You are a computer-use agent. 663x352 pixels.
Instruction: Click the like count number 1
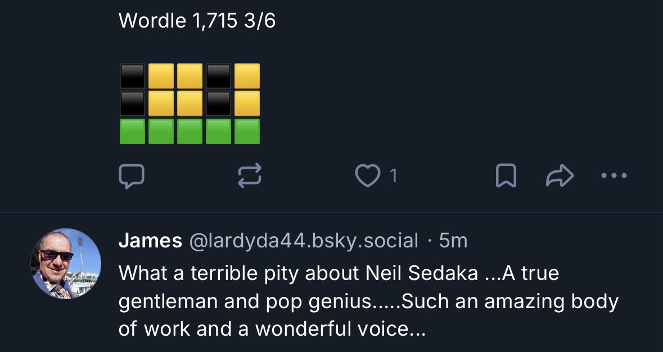(394, 176)
